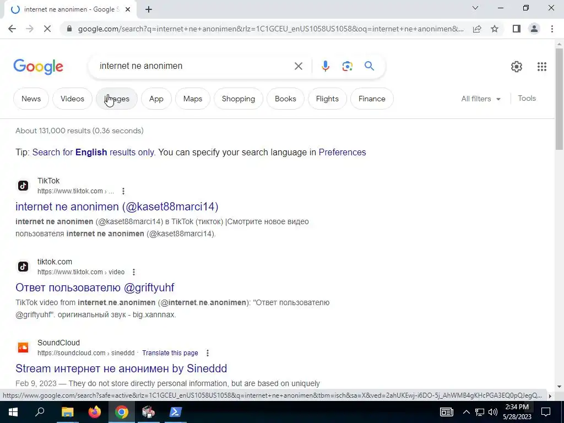Click the site lock icon in address bar
564x423 pixels.
pyautogui.click(x=70, y=29)
